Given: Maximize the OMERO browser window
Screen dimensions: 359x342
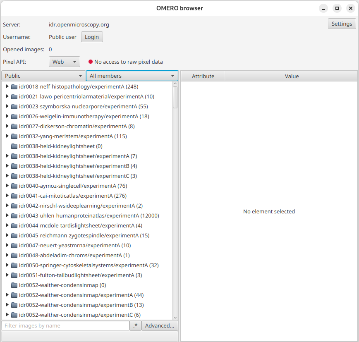Looking at the screenshot, I should [x=337, y=8].
